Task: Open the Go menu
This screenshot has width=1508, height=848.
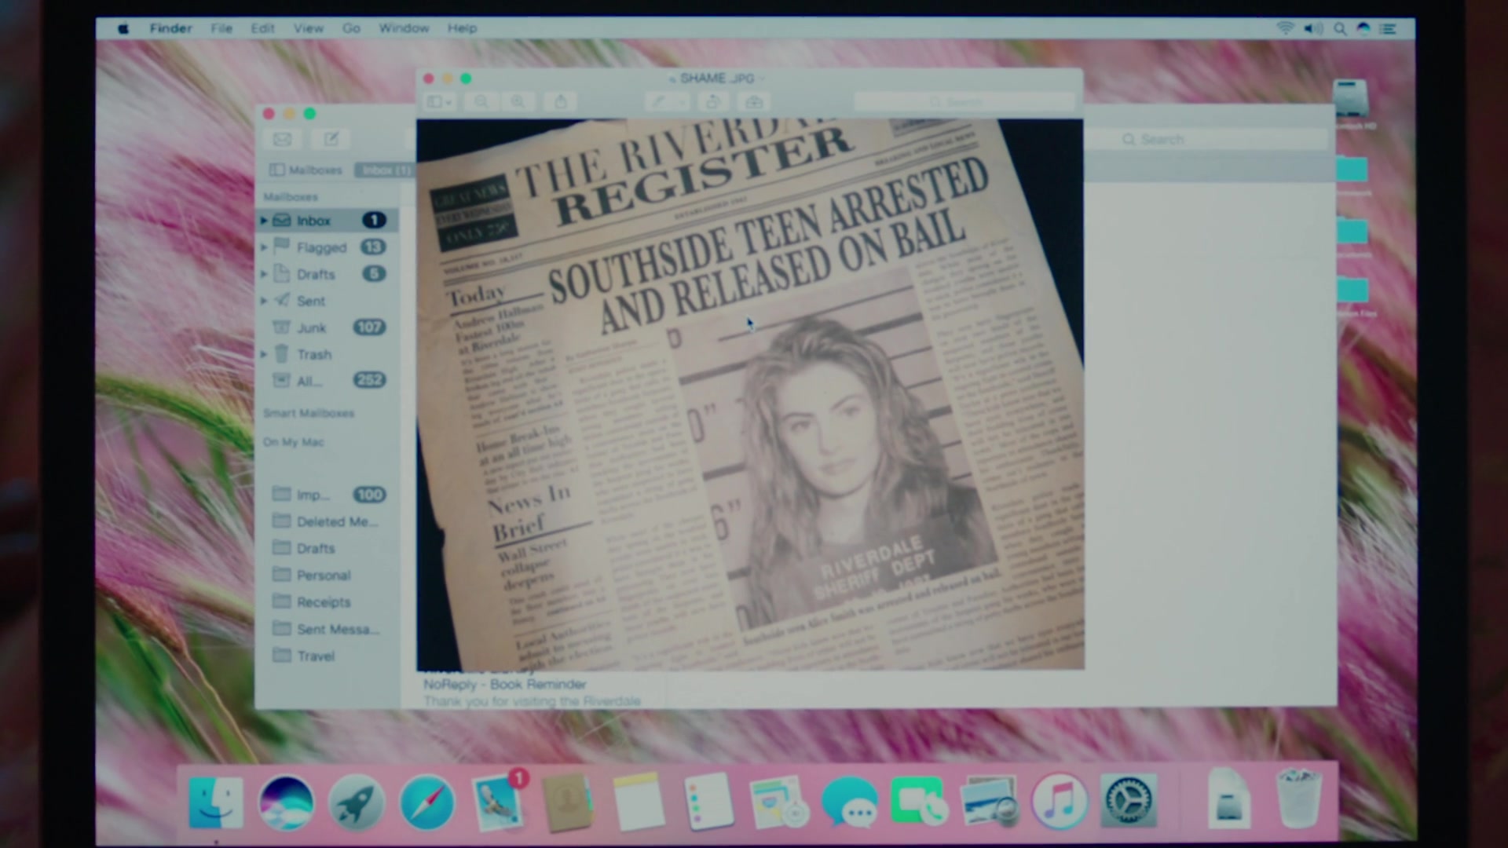Action: point(351,28)
